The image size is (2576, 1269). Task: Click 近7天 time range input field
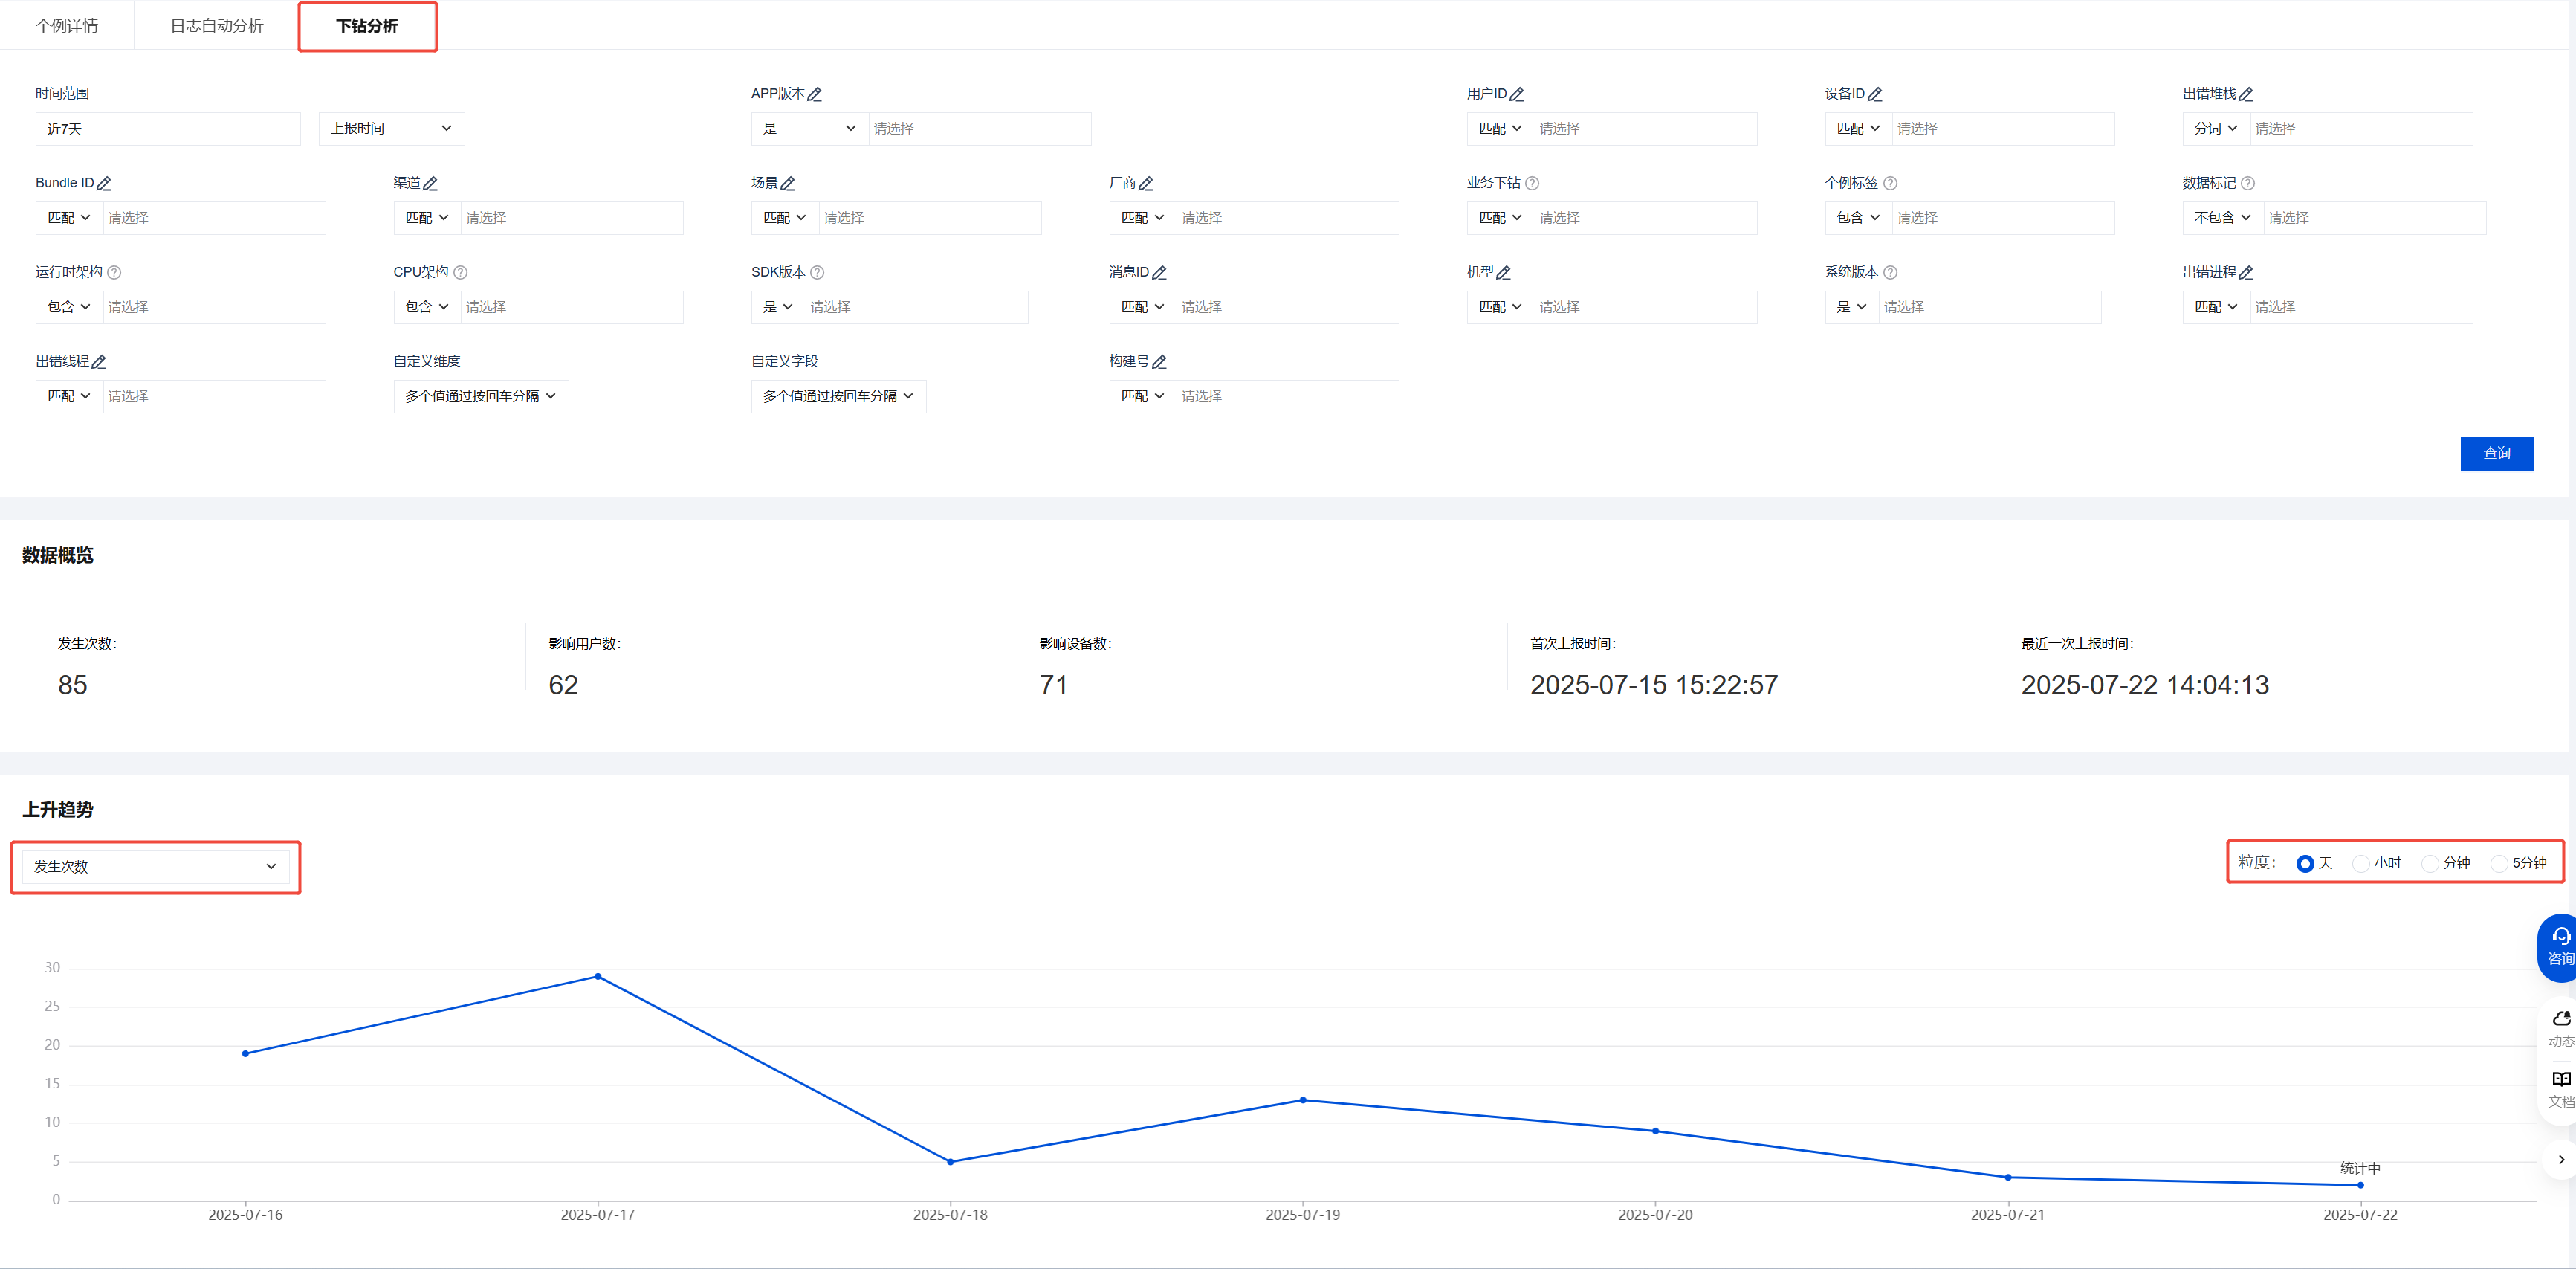pos(167,129)
